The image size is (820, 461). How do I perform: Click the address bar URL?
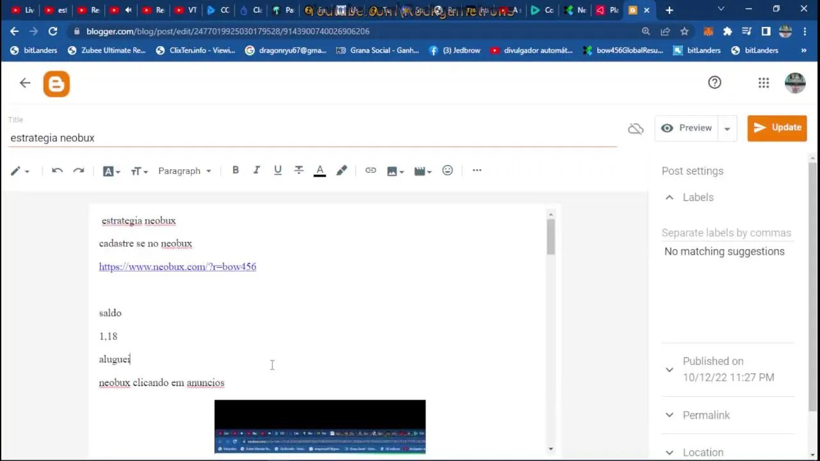[227, 31]
